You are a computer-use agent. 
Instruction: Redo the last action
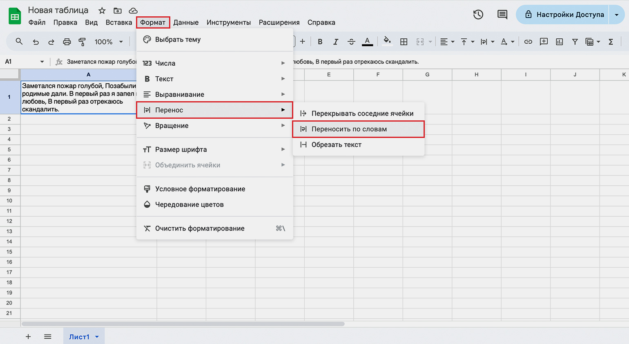pos(51,42)
